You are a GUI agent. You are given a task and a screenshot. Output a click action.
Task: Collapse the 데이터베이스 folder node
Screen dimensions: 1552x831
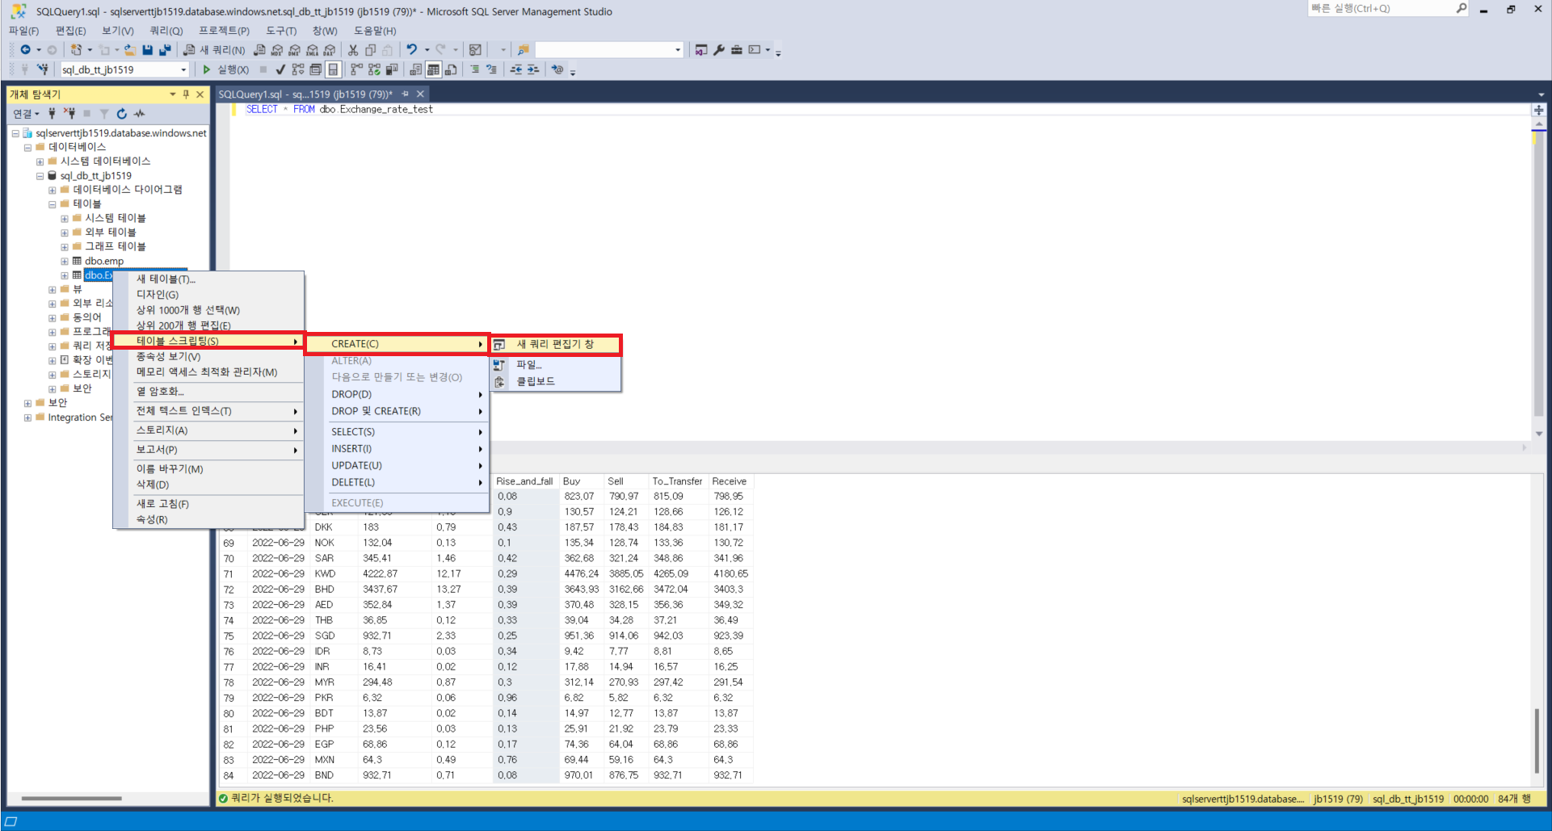[27, 147]
